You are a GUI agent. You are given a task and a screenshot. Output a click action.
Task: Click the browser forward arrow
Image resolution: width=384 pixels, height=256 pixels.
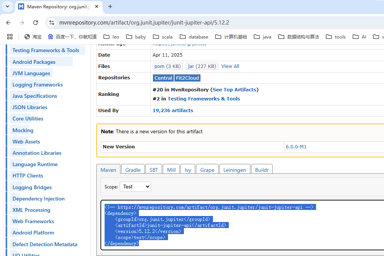click(x=22, y=23)
